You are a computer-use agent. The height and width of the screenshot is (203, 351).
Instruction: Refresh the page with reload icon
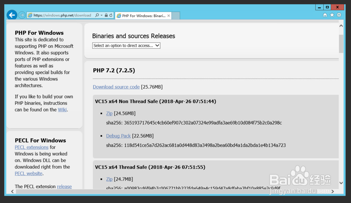pos(111,15)
